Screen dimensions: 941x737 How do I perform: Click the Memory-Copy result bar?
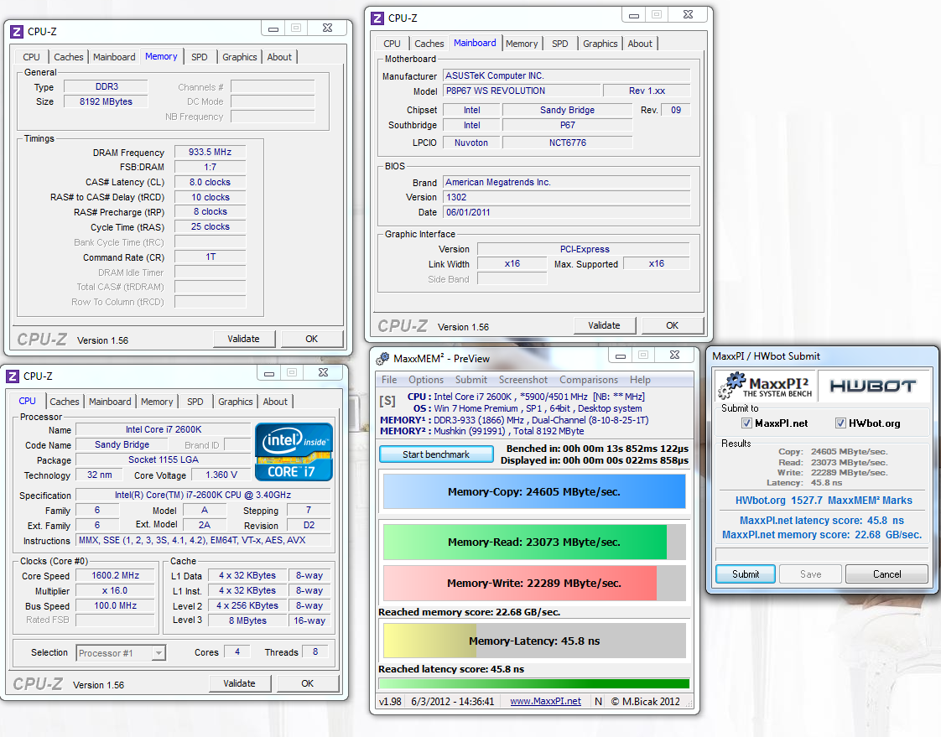[534, 491]
